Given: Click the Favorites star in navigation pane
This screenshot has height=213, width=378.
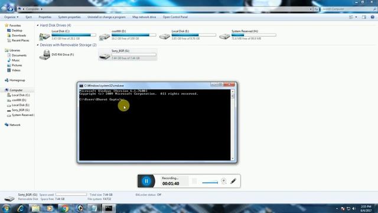Looking at the screenshot, I should tap(6, 25).
